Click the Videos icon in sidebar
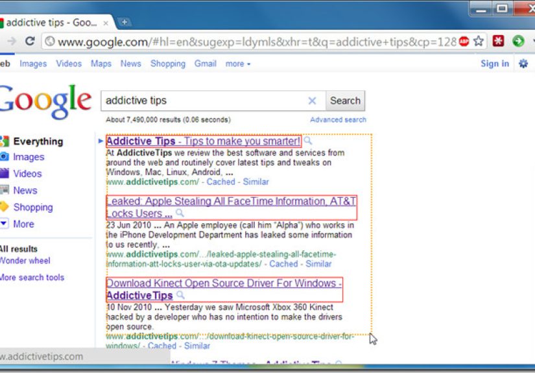The height and width of the screenshot is (373, 535). [5, 173]
